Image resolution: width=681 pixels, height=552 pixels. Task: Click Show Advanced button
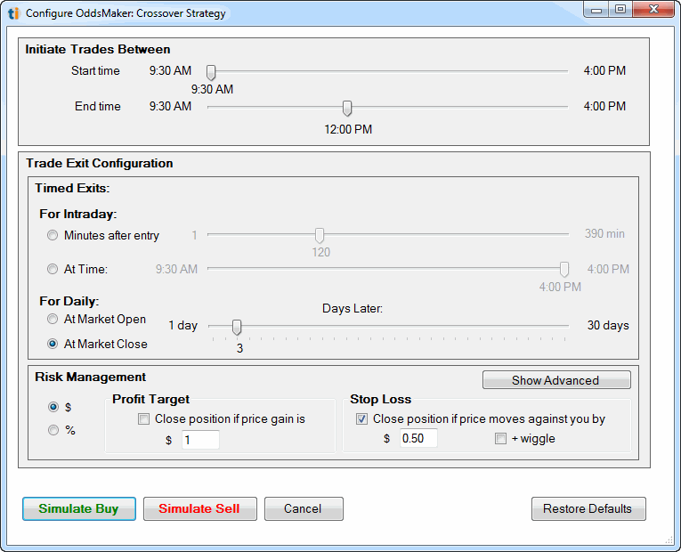[555, 380]
